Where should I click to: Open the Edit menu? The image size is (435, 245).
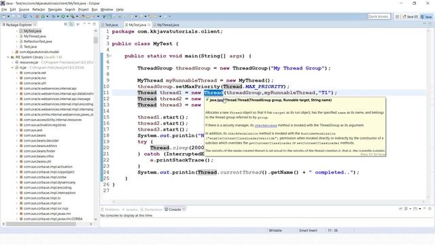point(13,10)
